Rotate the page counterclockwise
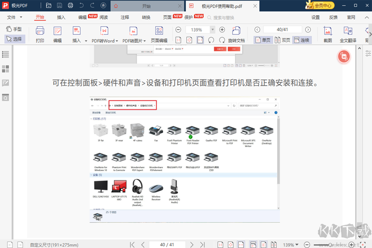Image resolution: width=372 pixels, height=248 pixels. pos(211,40)
